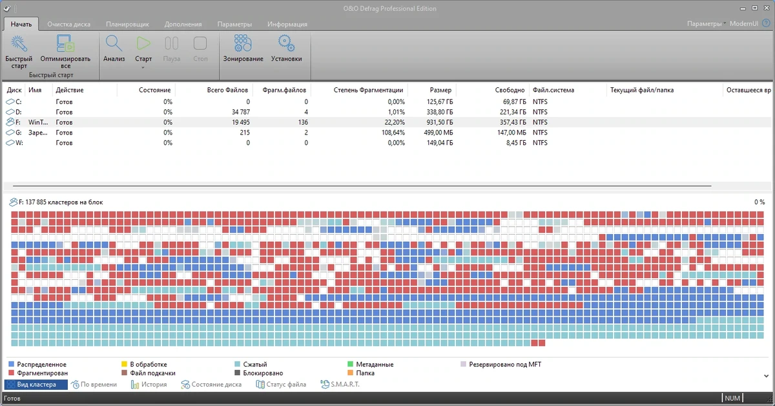Sort by Действие column header

(x=70, y=90)
